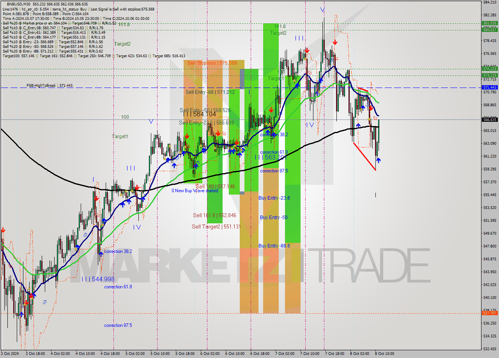Screen dimensions: 499x358
Task: Click the 559.295 price axis value
Action: point(490,169)
